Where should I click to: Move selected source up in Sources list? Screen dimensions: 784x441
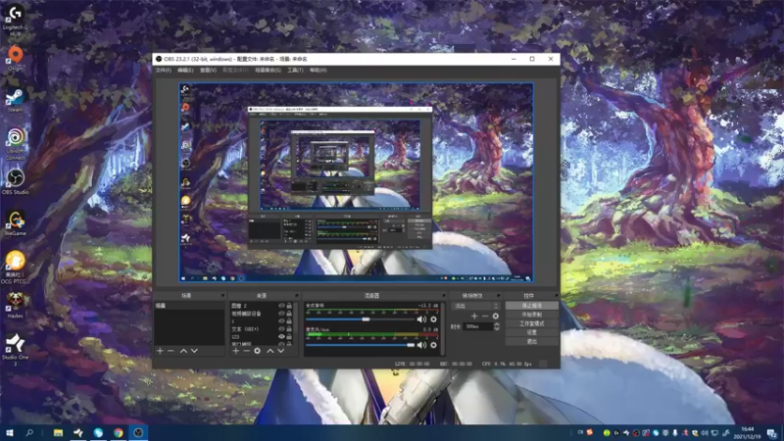click(x=270, y=351)
